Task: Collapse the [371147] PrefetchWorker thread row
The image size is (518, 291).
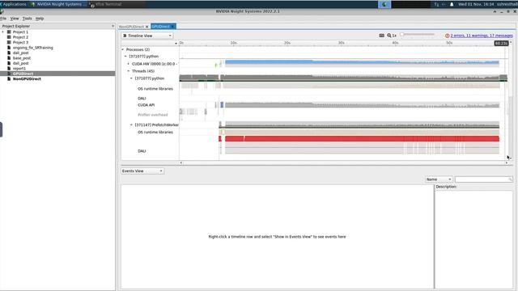Action: pos(131,124)
